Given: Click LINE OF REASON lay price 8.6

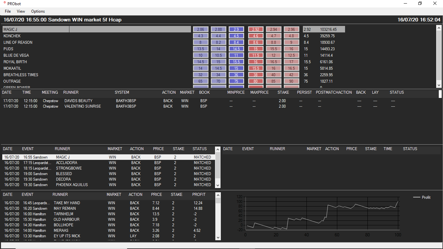Looking at the screenshot, I should click(x=256, y=42).
